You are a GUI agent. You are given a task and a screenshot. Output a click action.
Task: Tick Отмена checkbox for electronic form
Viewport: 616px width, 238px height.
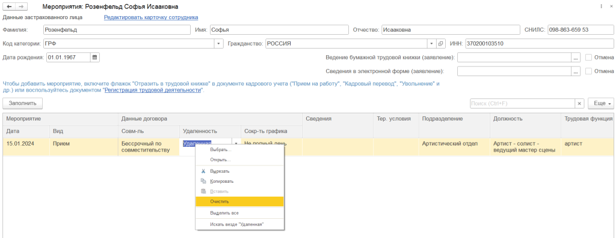point(588,71)
